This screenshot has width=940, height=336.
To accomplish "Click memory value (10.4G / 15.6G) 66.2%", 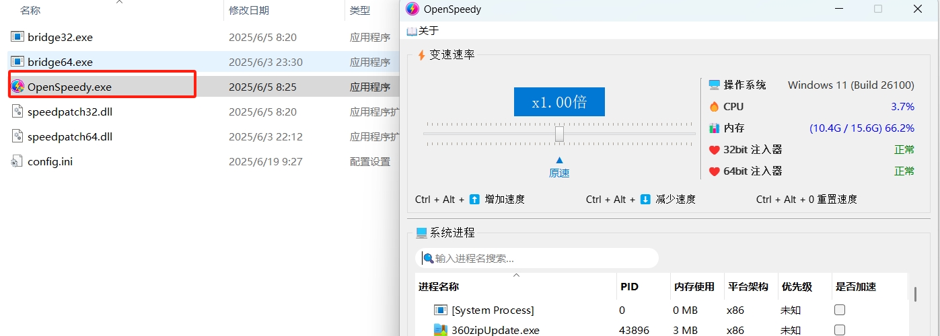I will click(862, 128).
